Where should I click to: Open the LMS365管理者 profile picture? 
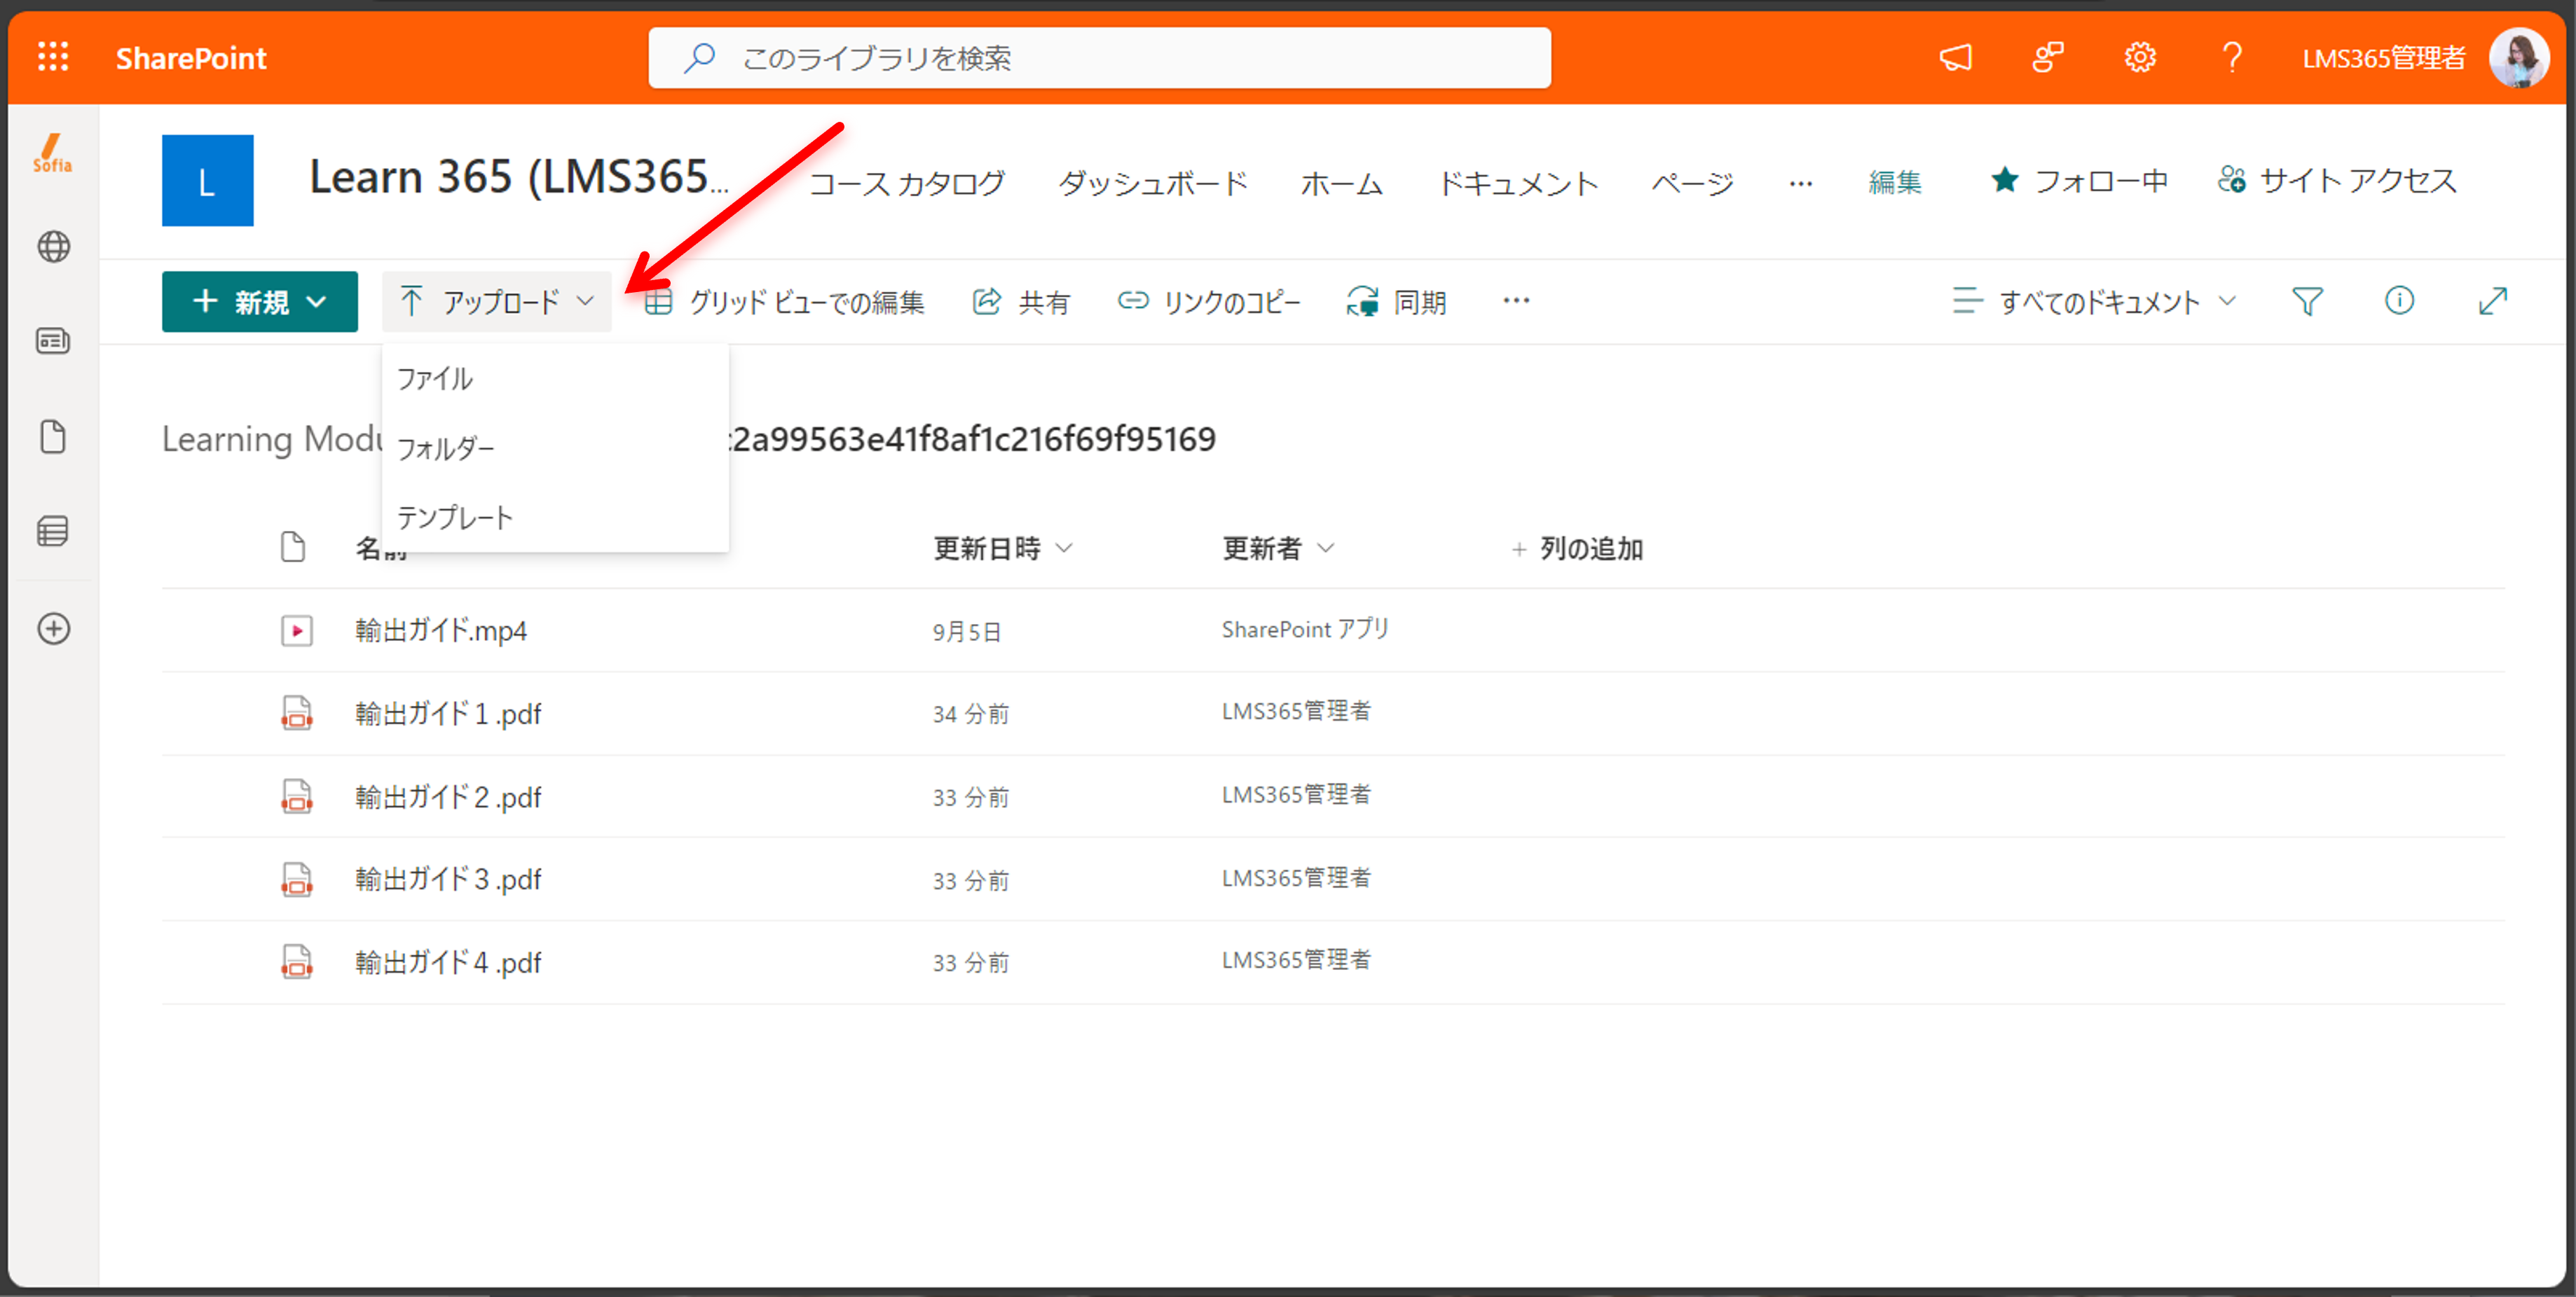pos(2519,57)
